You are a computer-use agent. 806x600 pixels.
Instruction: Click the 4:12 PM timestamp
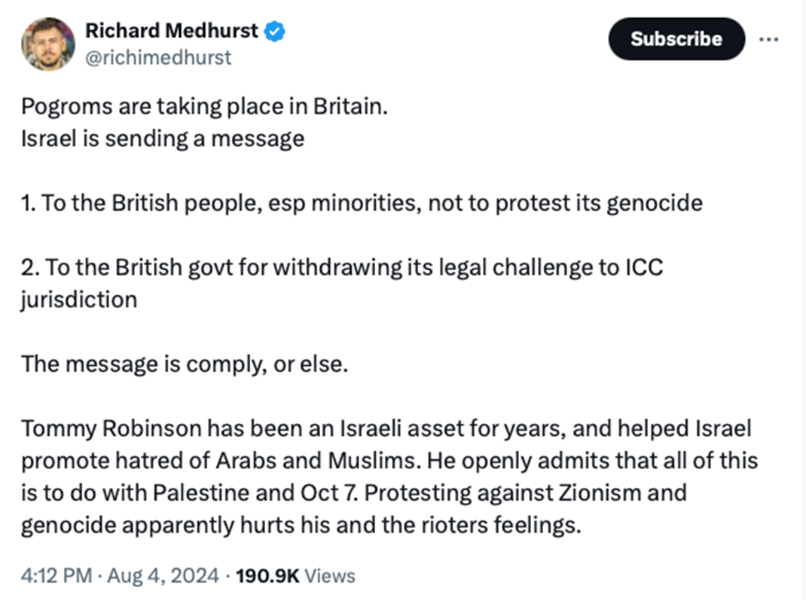[56, 576]
